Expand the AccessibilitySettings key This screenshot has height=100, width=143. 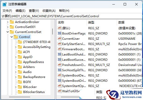click(x=16, y=47)
